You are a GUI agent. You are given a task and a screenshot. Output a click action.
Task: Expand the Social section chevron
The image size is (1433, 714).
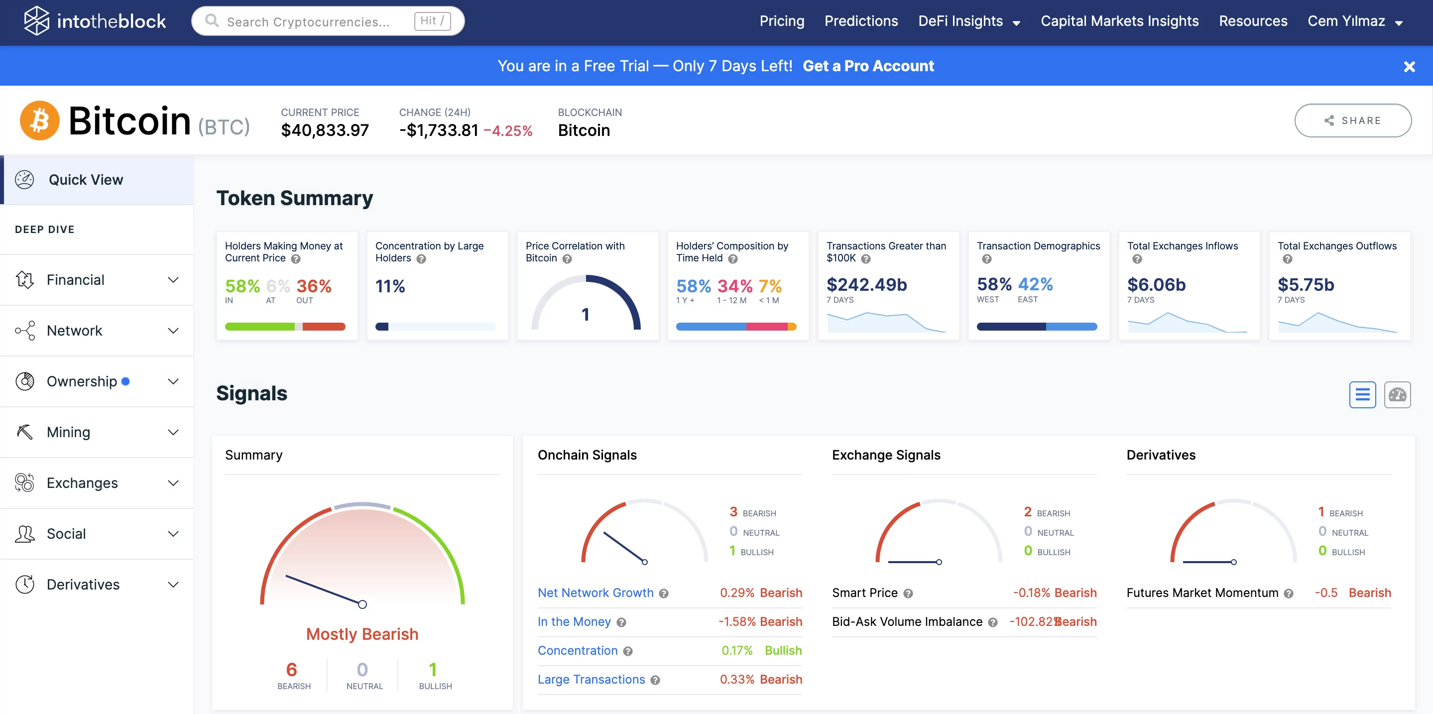pyautogui.click(x=173, y=534)
